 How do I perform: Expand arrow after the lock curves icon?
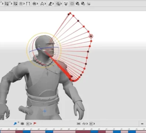[11, 4]
